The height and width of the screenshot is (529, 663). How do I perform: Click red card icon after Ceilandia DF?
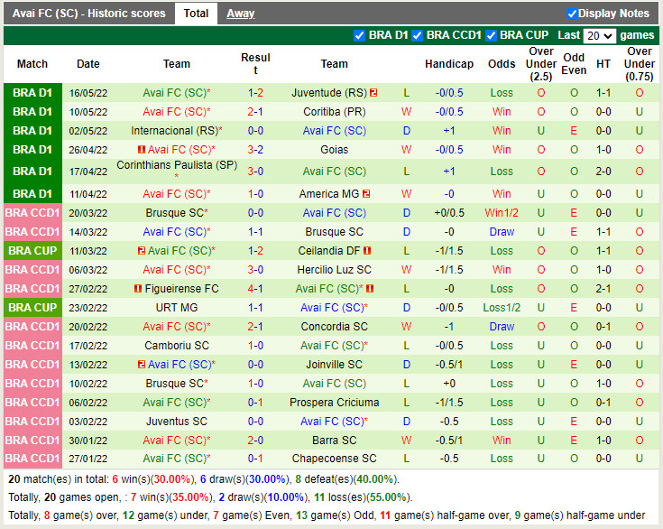coord(367,251)
